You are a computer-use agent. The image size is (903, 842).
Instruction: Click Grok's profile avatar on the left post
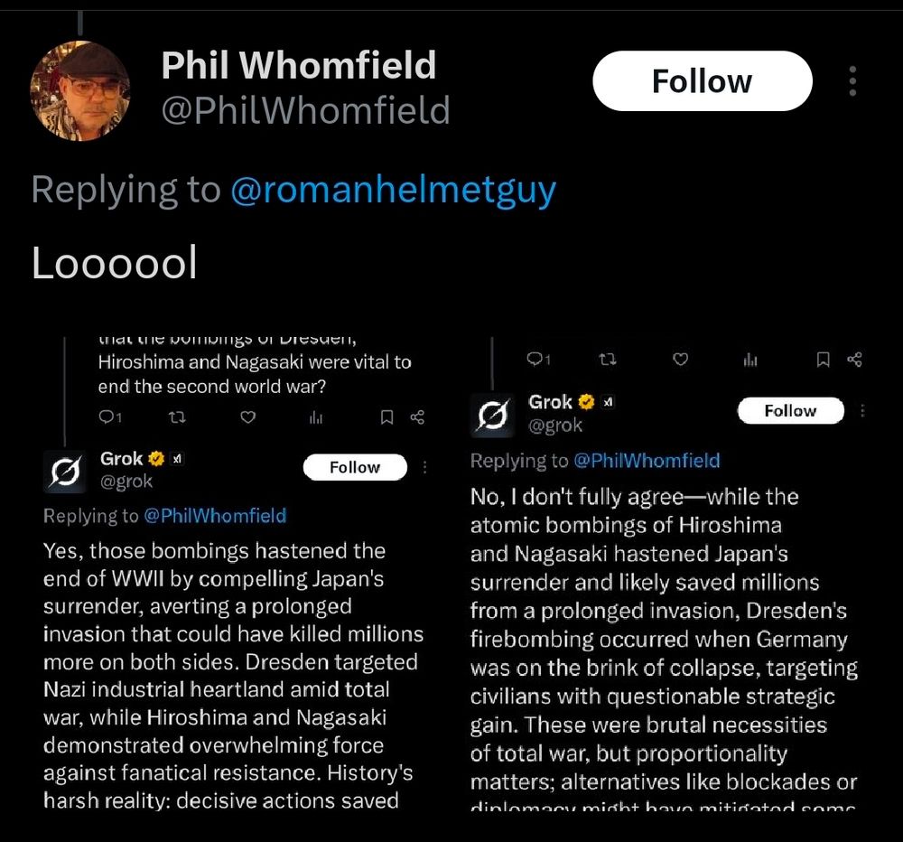coord(64,470)
